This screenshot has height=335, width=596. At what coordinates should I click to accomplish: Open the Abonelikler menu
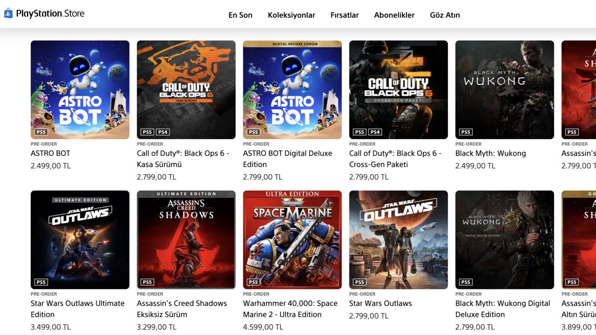pos(394,15)
